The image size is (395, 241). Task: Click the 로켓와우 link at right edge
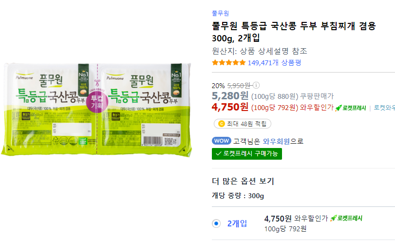384,108
